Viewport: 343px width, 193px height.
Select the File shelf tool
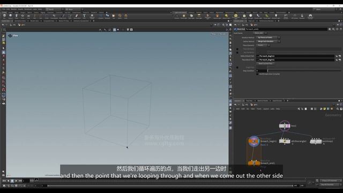[114, 16]
